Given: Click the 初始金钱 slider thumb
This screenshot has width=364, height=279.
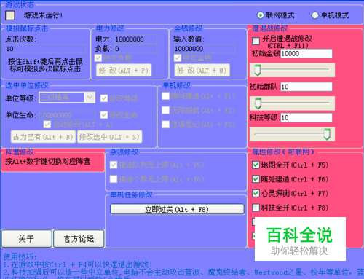Looking at the screenshot, I should click(257, 70).
